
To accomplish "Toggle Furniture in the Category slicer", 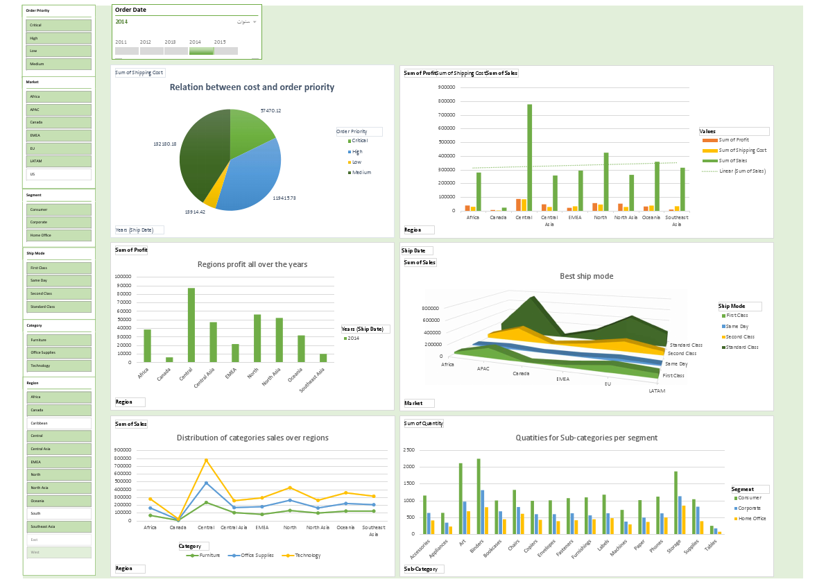I will click(x=58, y=339).
